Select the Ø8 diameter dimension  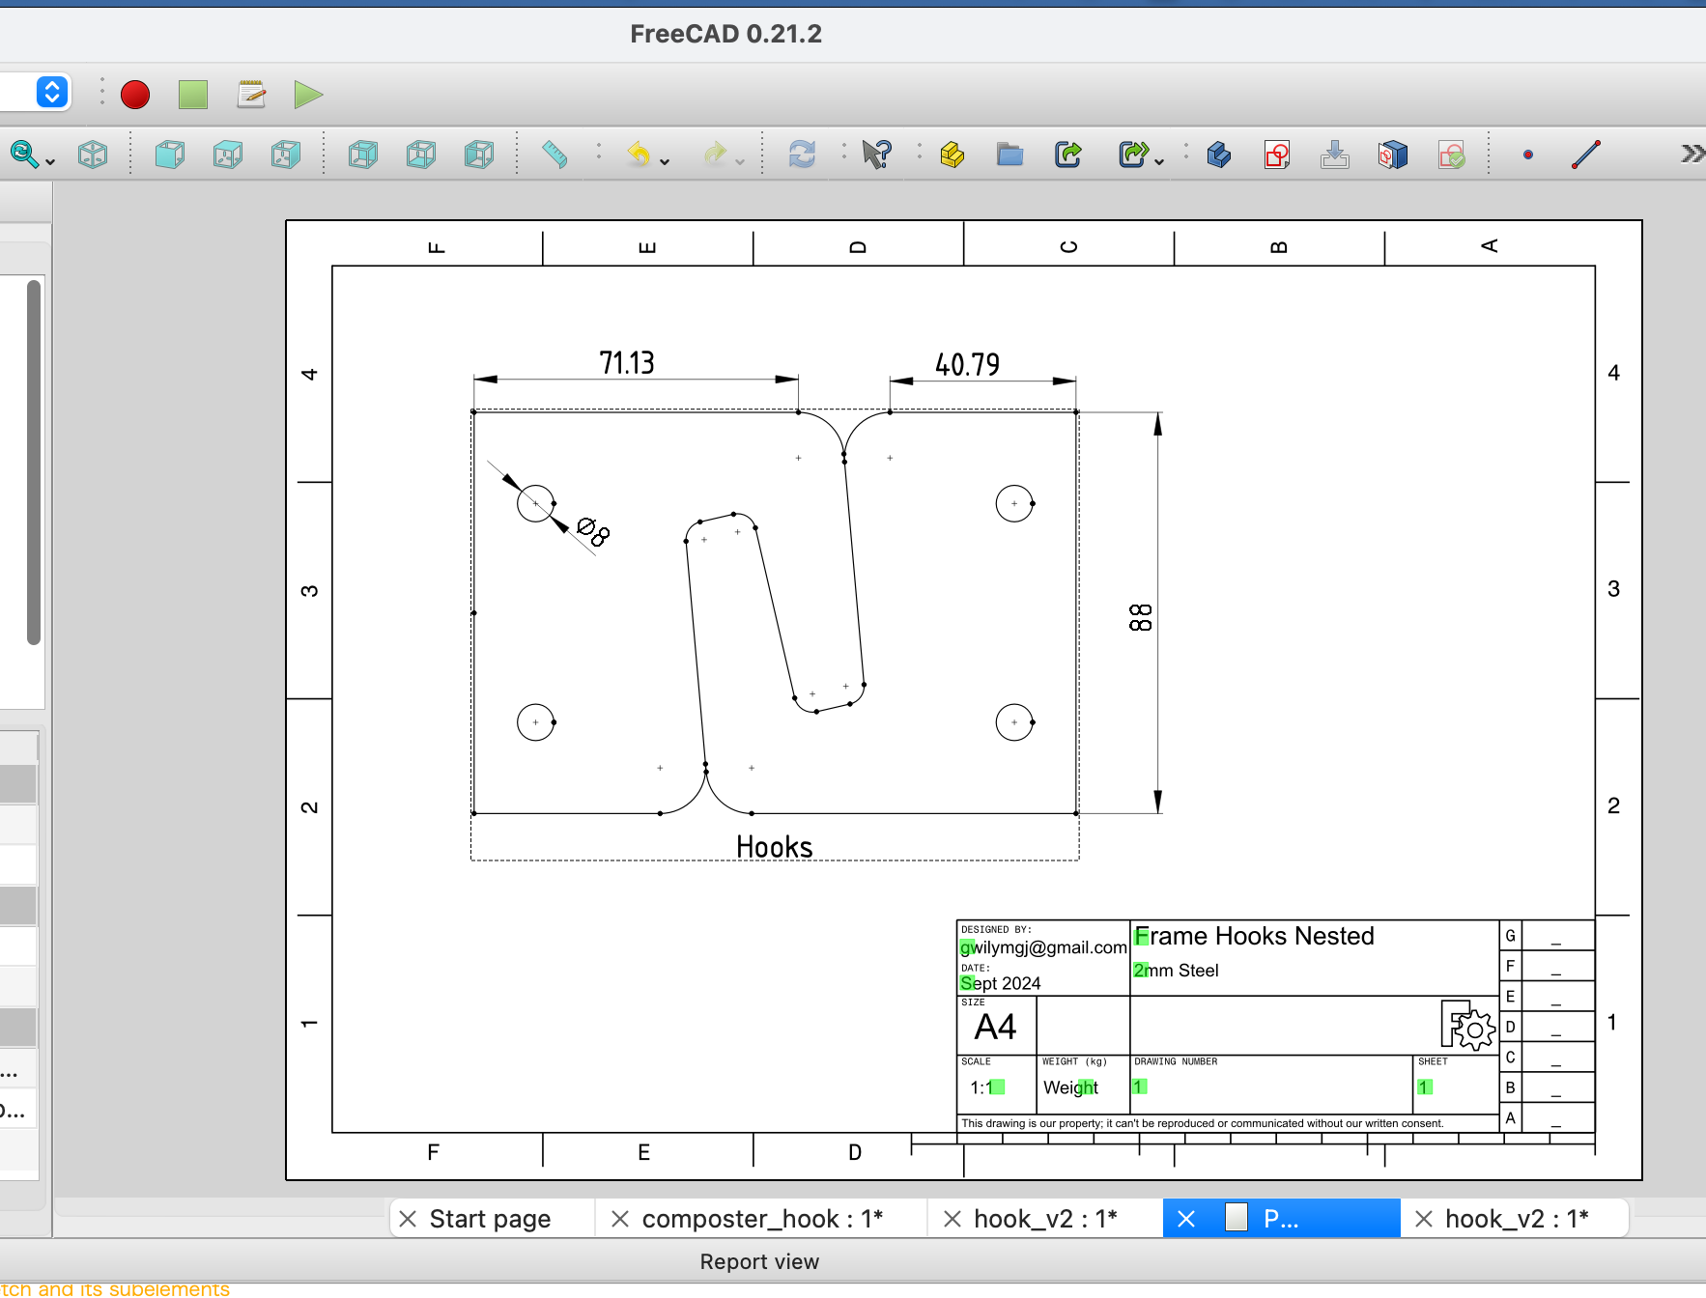pyautogui.click(x=593, y=531)
